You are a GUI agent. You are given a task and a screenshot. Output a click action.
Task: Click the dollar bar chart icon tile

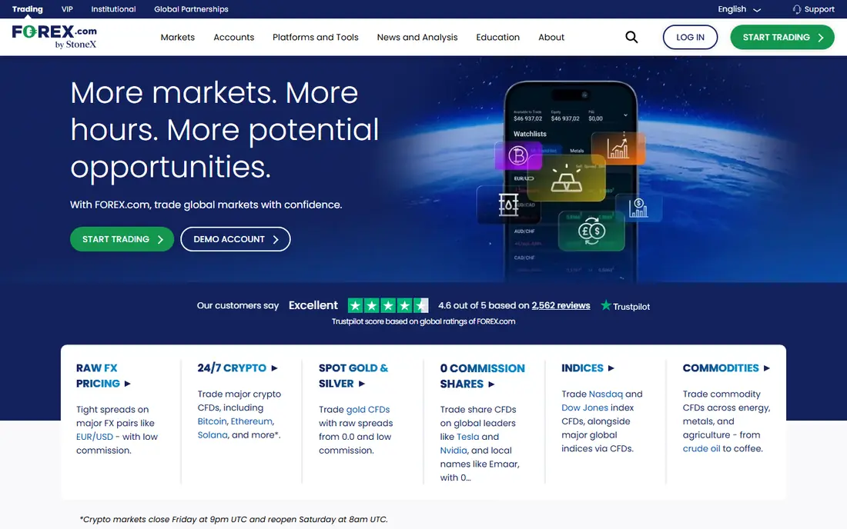[638, 208]
